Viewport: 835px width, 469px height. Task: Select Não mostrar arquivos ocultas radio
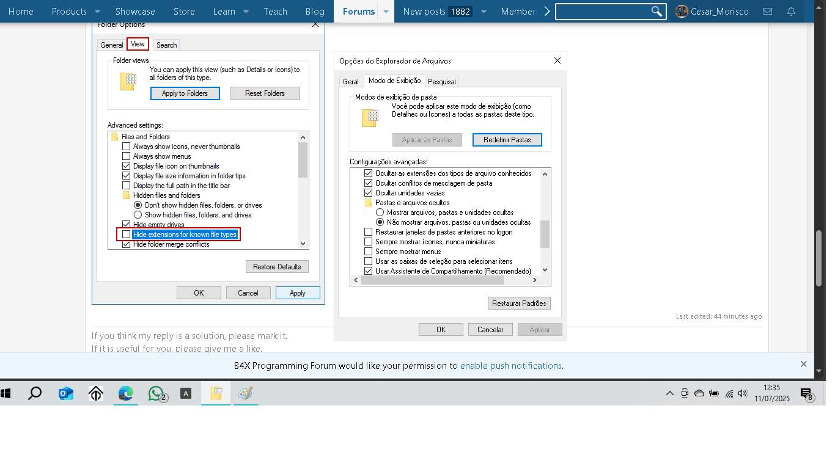tap(380, 222)
